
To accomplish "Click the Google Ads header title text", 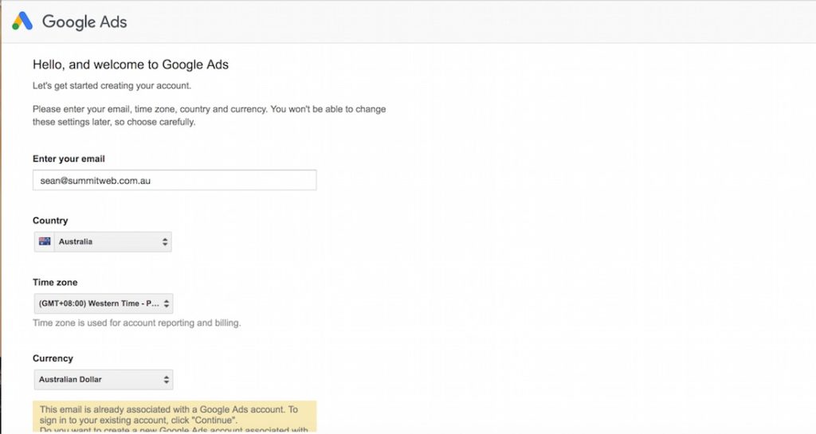I will click(84, 22).
